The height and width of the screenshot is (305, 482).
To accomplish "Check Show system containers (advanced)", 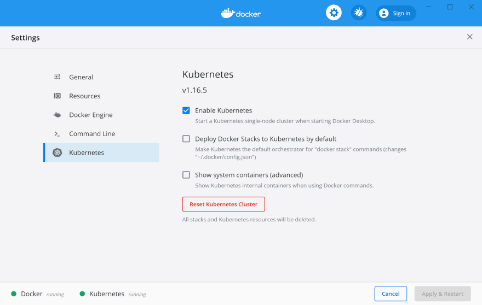I will [x=186, y=175].
